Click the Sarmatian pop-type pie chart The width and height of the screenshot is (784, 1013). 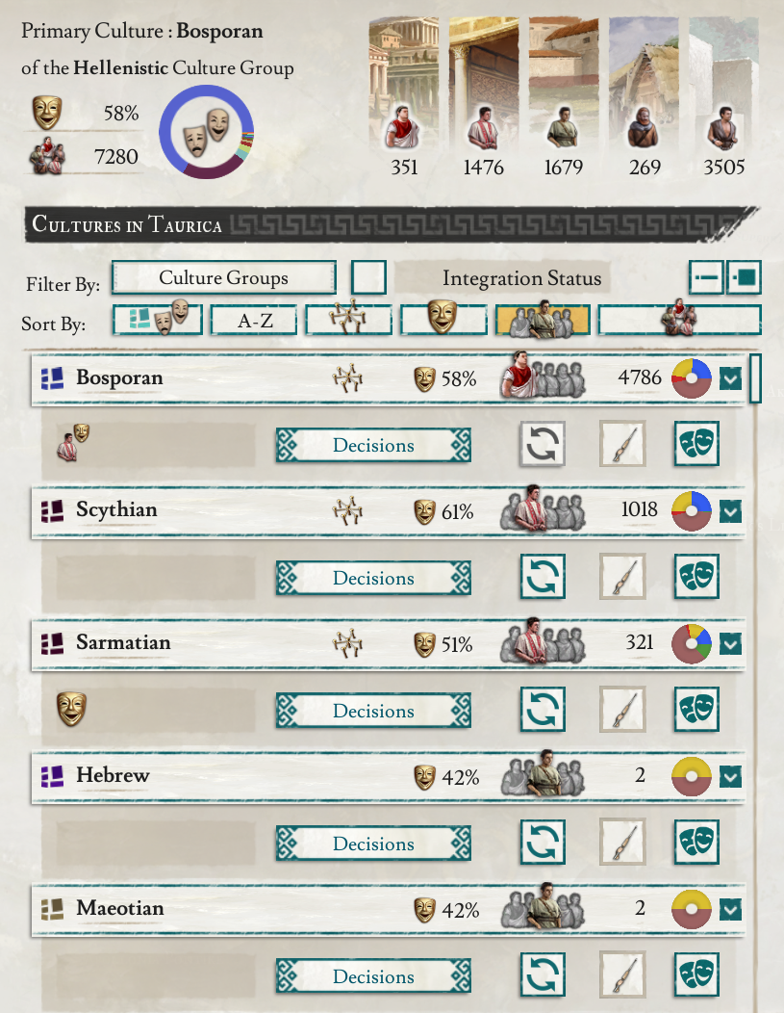(x=691, y=643)
